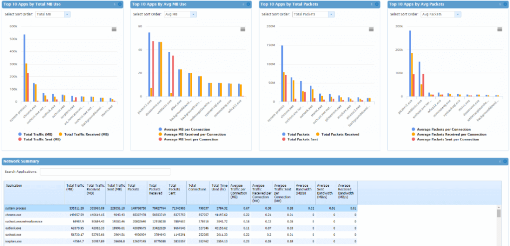The height and width of the screenshot is (246, 510).
Task: Toggle the Total Packets legend series
Action: (295, 134)
